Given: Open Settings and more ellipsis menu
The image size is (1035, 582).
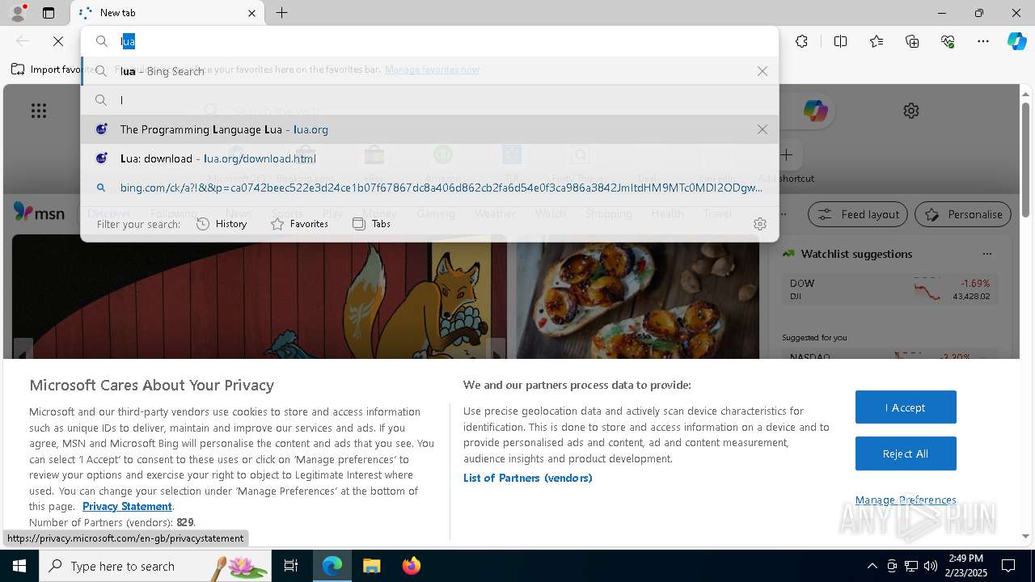Looking at the screenshot, I should 983,41.
